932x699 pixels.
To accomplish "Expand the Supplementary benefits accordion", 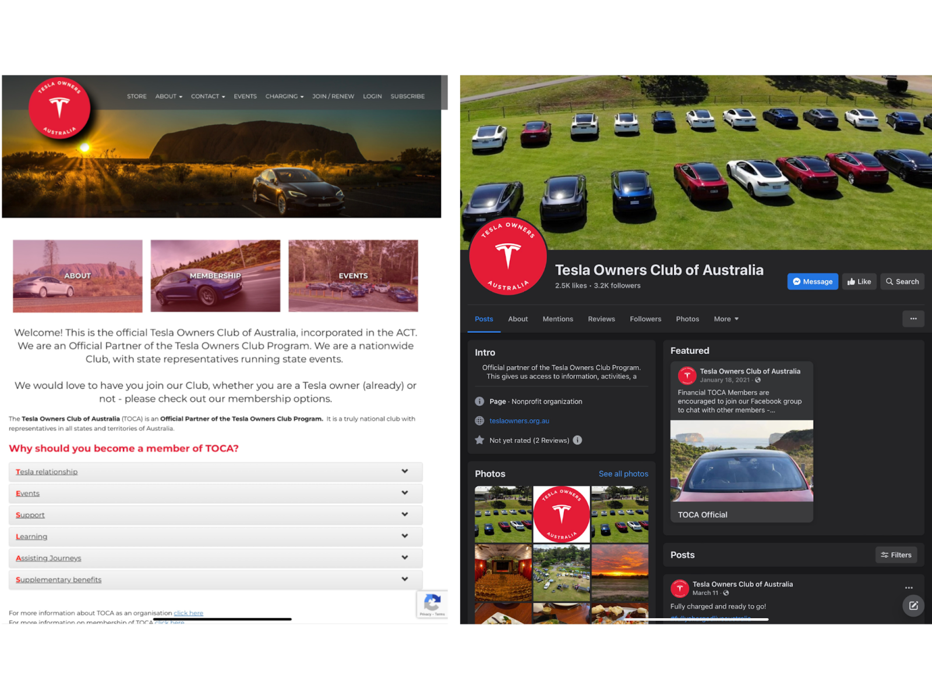I will click(x=216, y=579).
